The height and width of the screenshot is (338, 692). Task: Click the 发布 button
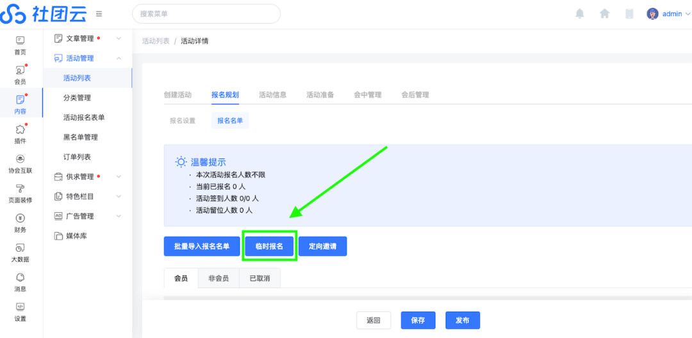[463, 320]
